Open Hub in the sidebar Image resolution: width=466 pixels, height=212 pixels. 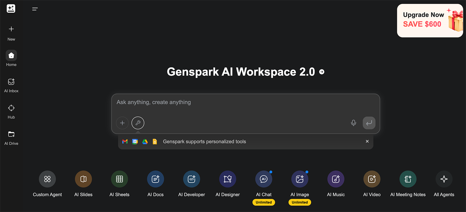11,112
